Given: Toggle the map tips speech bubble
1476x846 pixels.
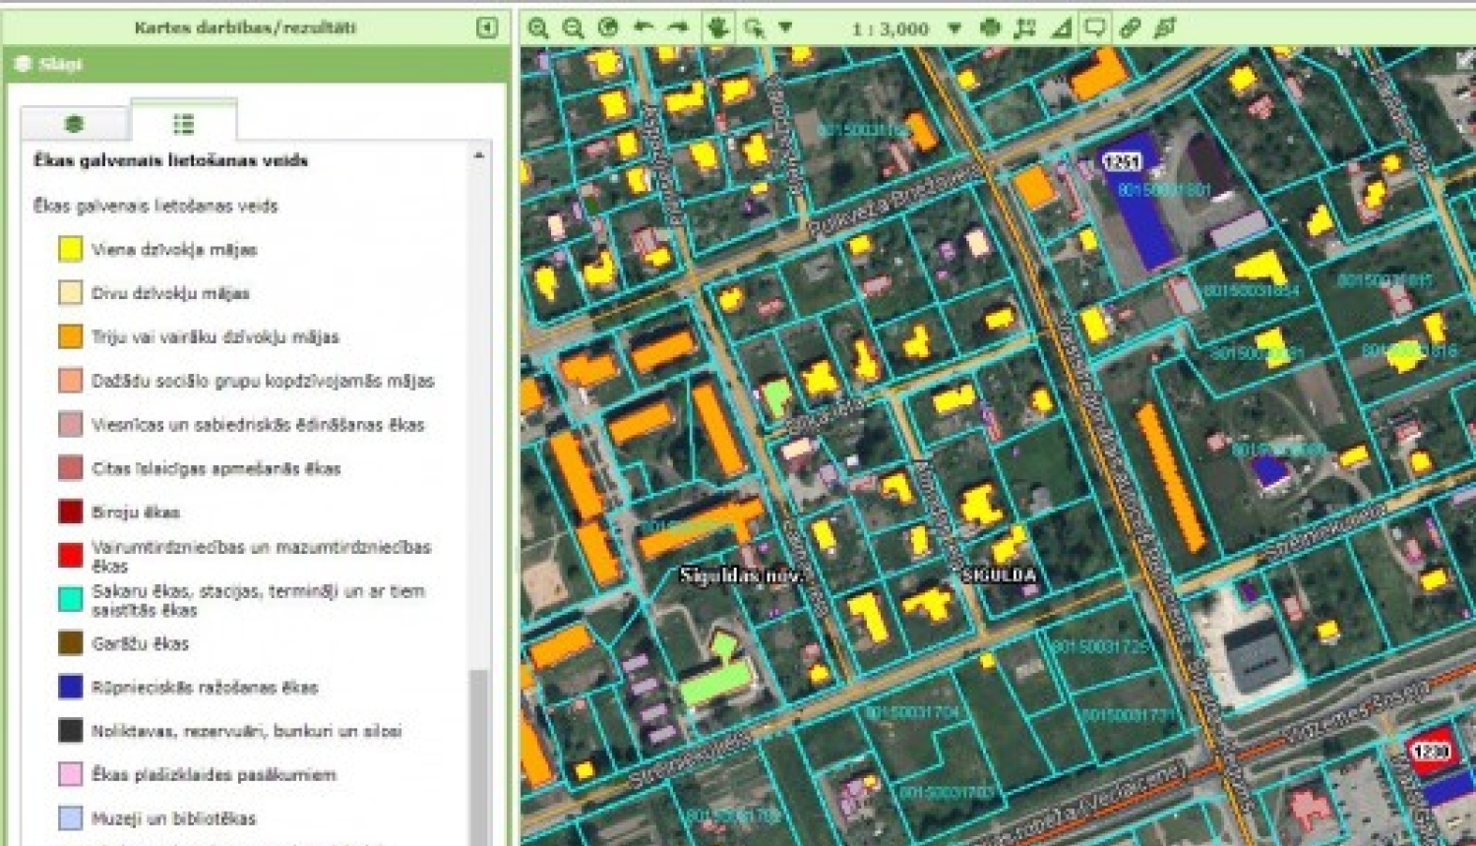Looking at the screenshot, I should tap(1094, 28).
